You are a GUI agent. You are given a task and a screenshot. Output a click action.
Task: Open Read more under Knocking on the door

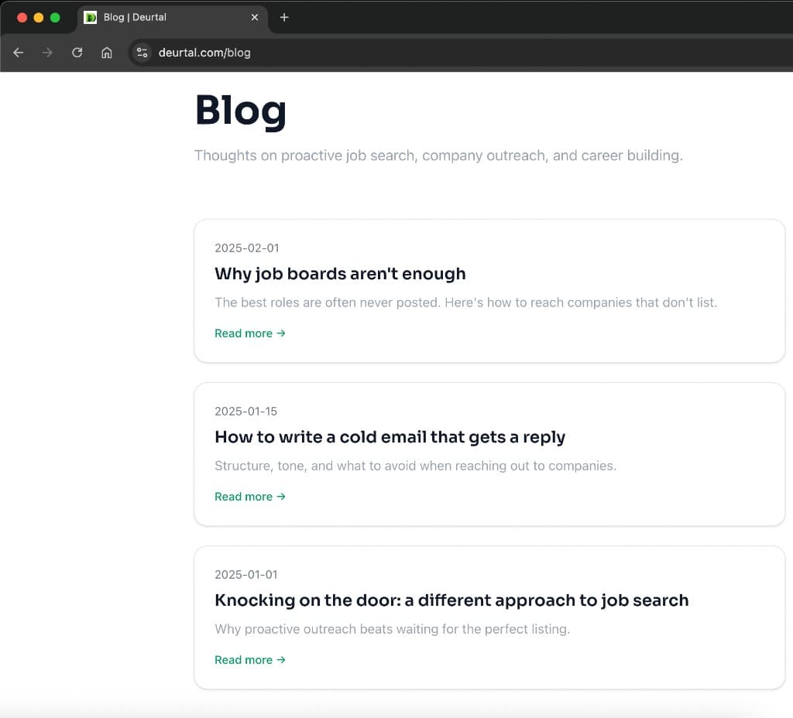point(249,660)
